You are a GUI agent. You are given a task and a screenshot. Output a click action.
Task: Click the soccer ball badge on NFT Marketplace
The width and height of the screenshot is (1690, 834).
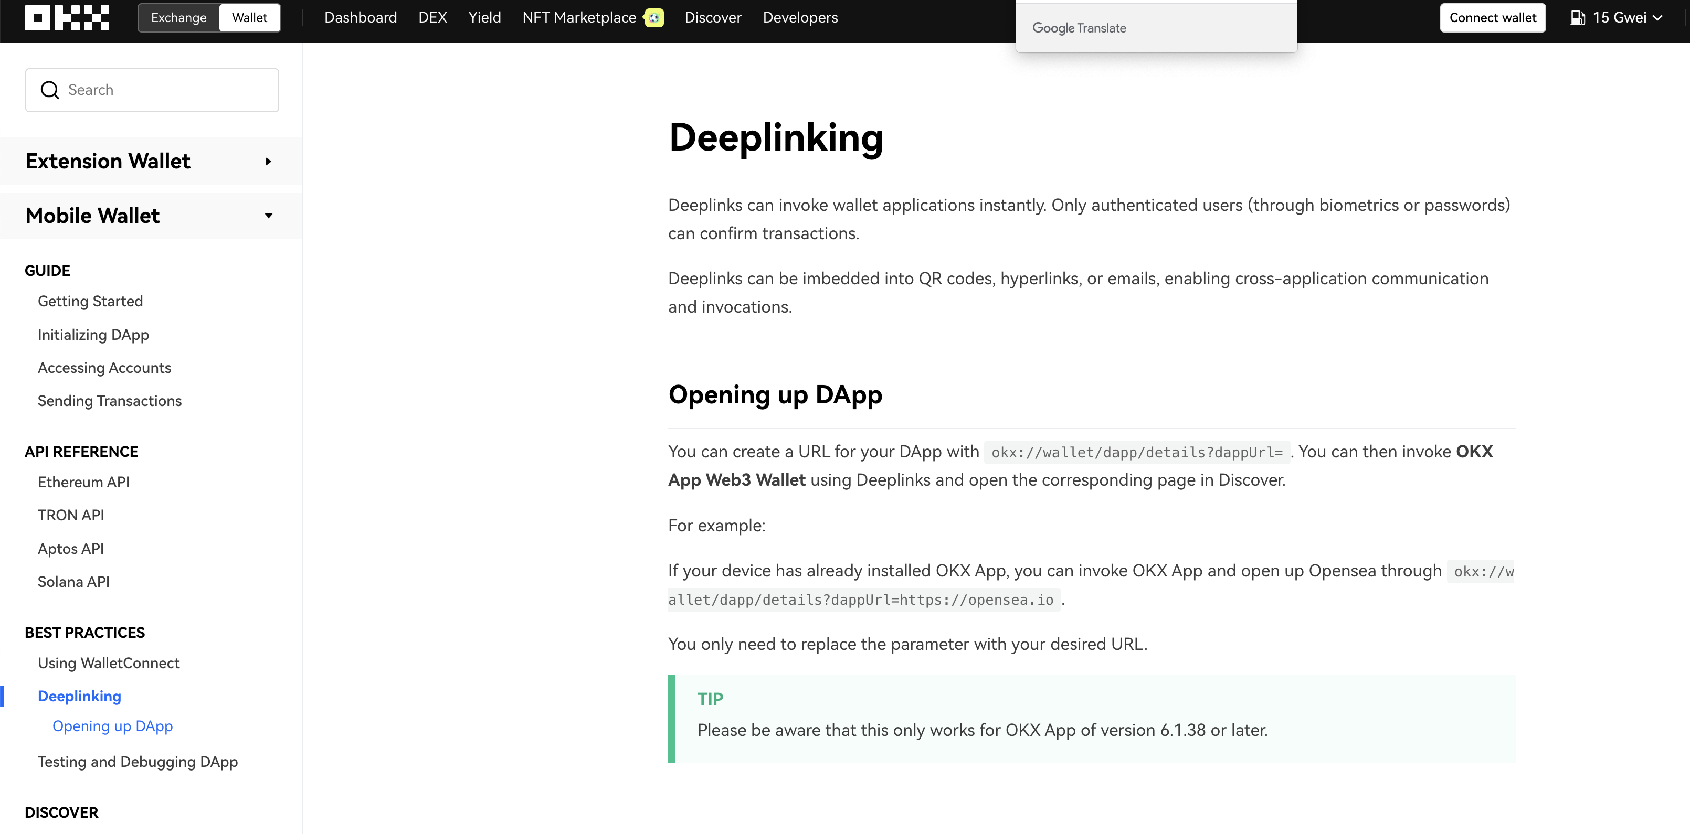(x=653, y=18)
